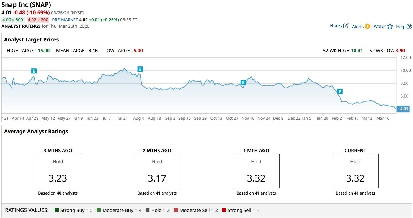413x218 pixels.
Task: Click the RATINGS VALUES label
Action: click(27, 210)
